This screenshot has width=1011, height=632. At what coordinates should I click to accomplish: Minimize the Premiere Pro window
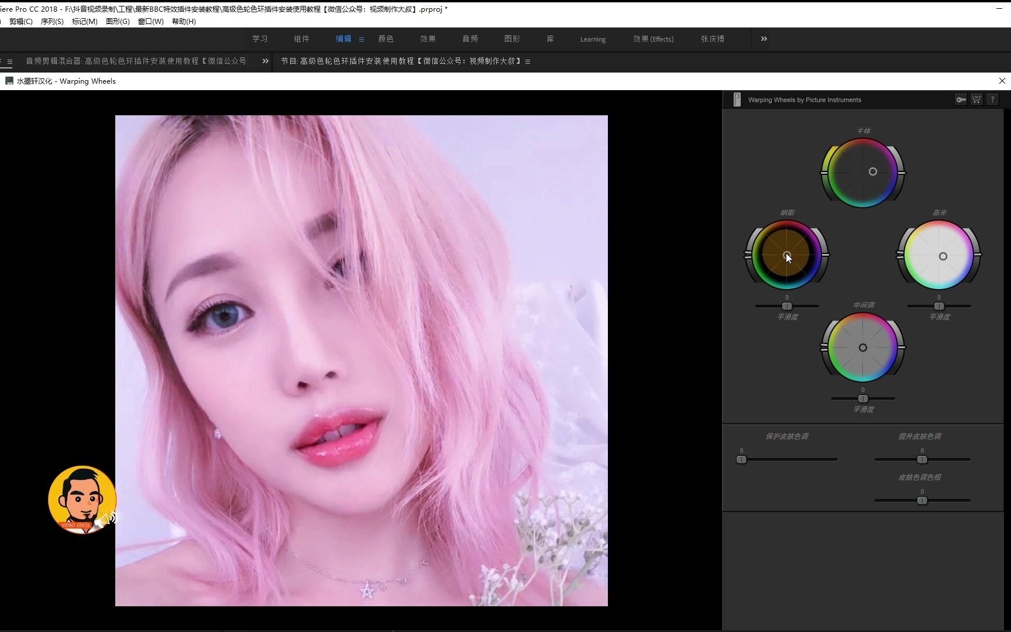999,8
